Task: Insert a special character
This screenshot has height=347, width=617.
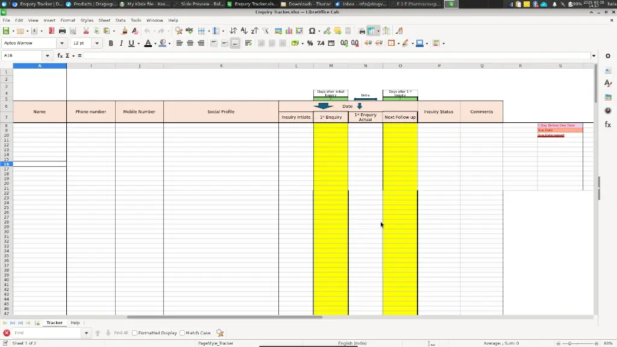Action: click(311, 31)
